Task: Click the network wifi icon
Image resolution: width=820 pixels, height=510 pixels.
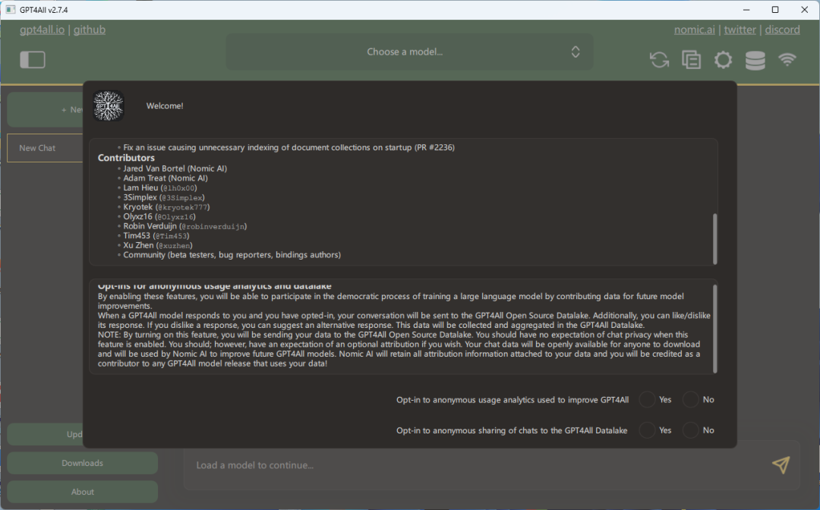Action: click(x=787, y=59)
